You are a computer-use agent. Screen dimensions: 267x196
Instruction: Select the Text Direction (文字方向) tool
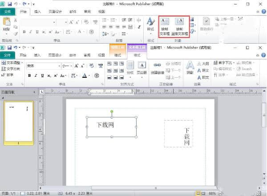click(x=12, y=69)
